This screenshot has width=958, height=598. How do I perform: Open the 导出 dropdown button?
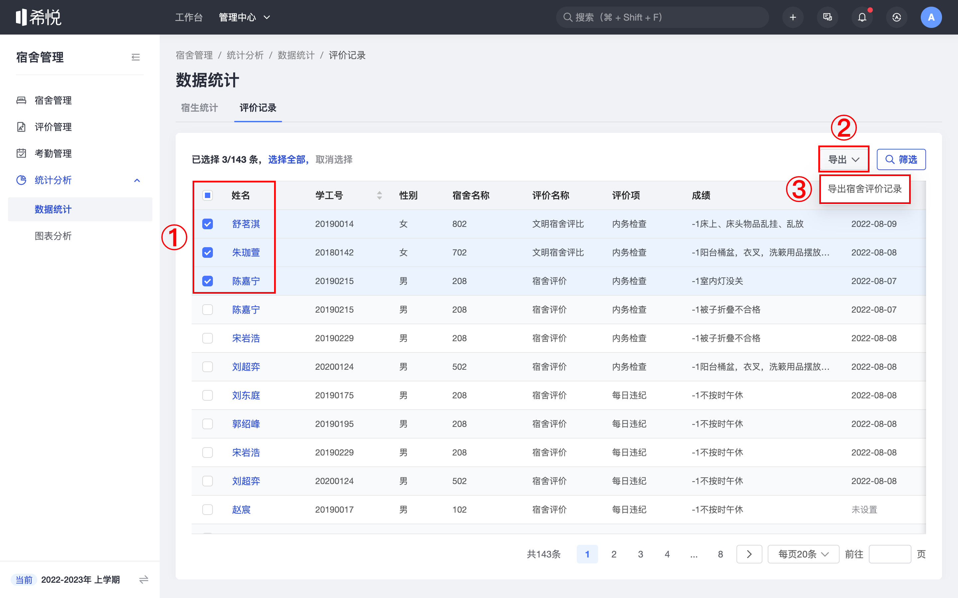pyautogui.click(x=843, y=159)
